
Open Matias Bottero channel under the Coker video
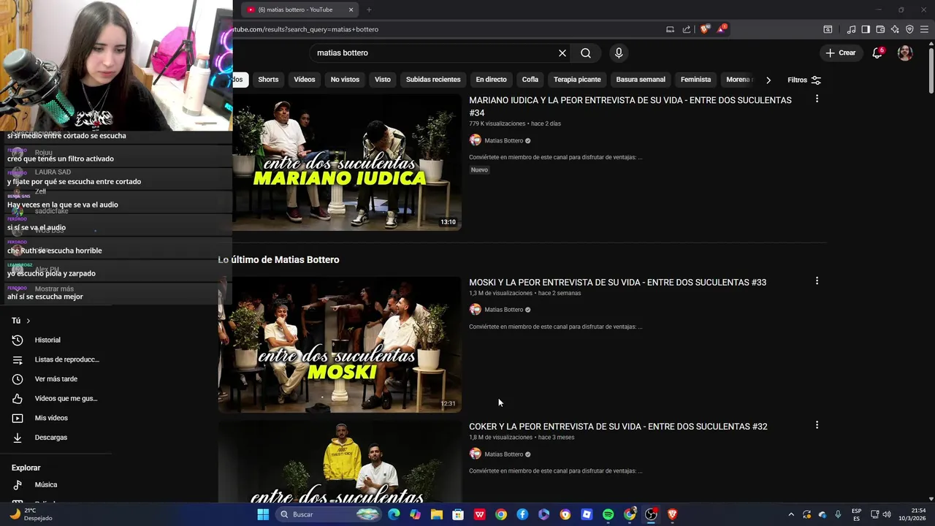pyautogui.click(x=503, y=454)
